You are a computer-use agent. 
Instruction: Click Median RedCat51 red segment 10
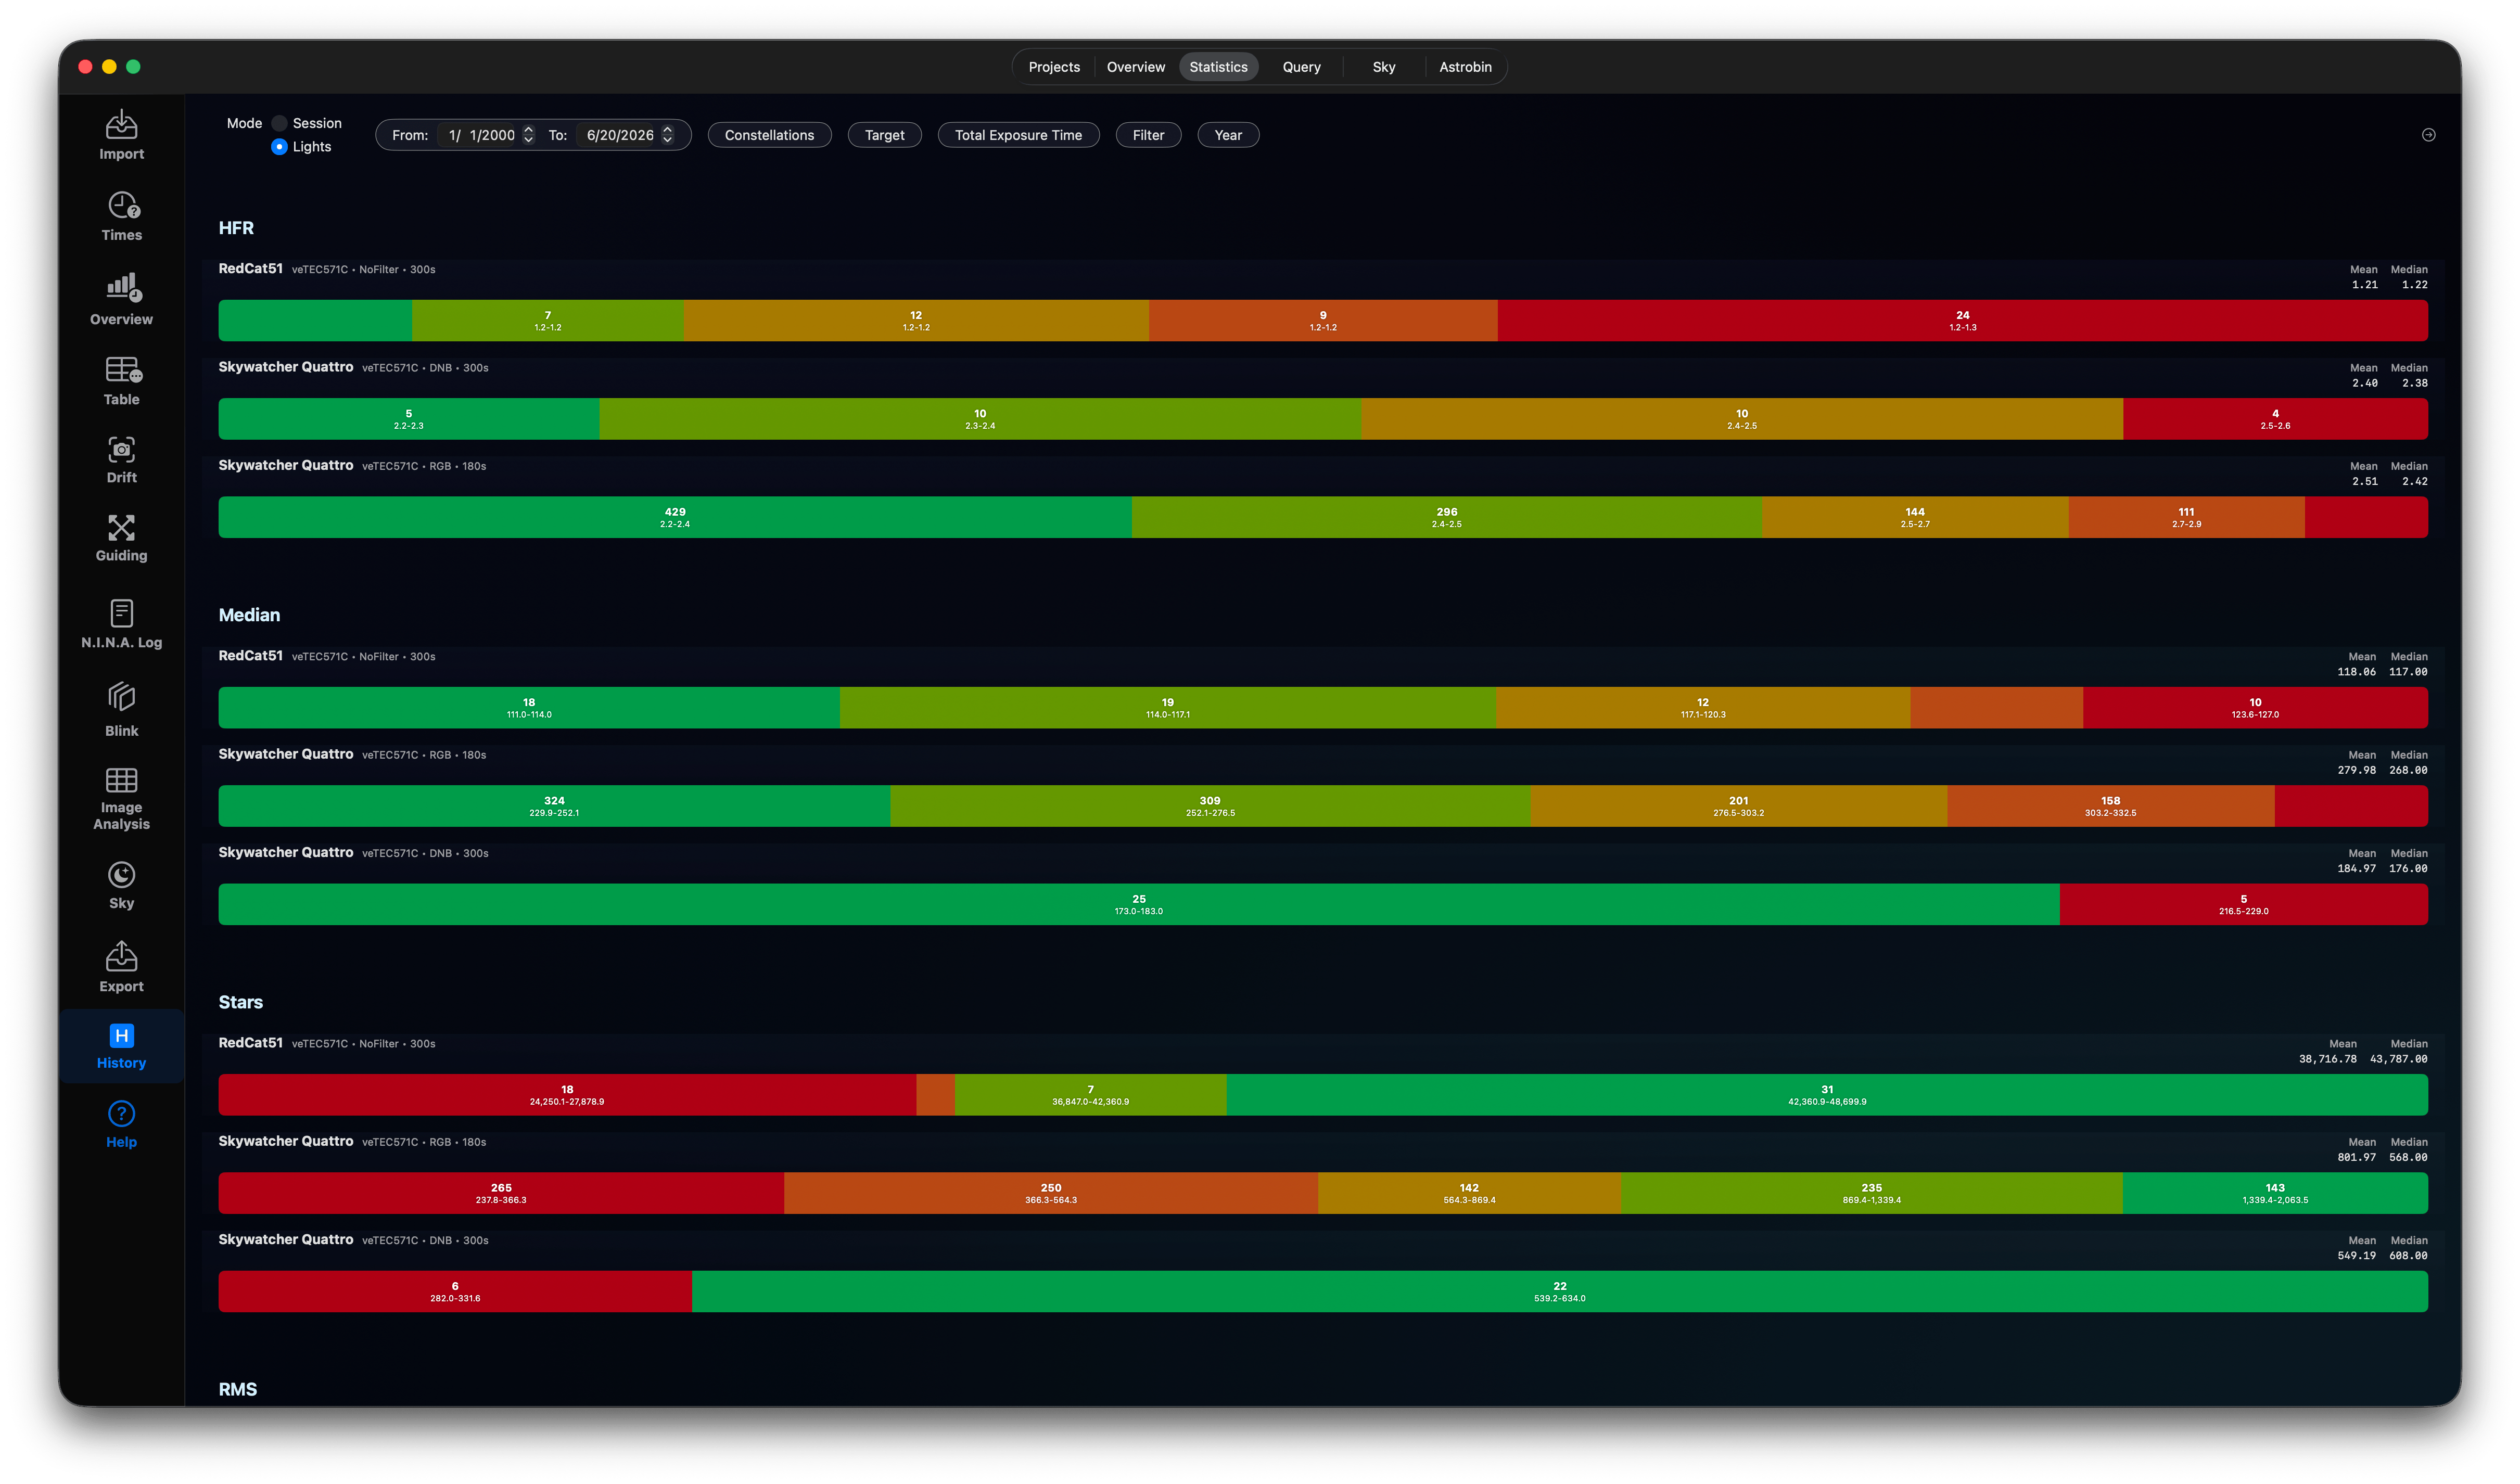[2255, 707]
